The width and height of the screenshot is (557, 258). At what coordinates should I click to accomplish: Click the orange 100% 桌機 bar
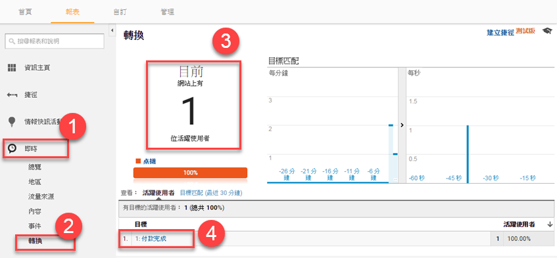pos(190,173)
